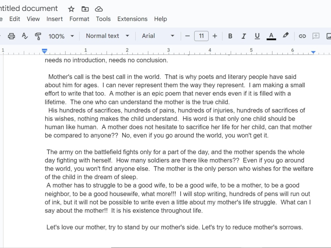Open the Edit menu
The image size is (331, 248).
click(x=15, y=19)
